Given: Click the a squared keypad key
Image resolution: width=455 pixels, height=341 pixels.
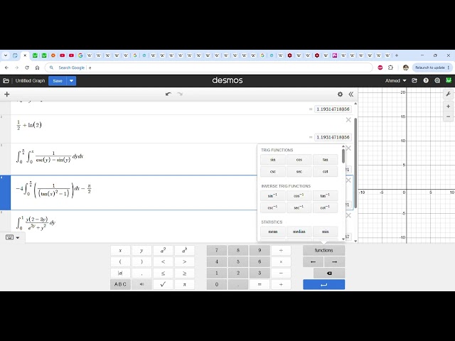Looking at the screenshot, I should click(x=163, y=250).
